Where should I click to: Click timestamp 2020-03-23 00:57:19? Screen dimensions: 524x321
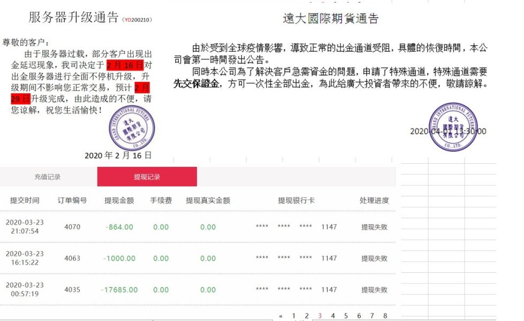pos(25,289)
